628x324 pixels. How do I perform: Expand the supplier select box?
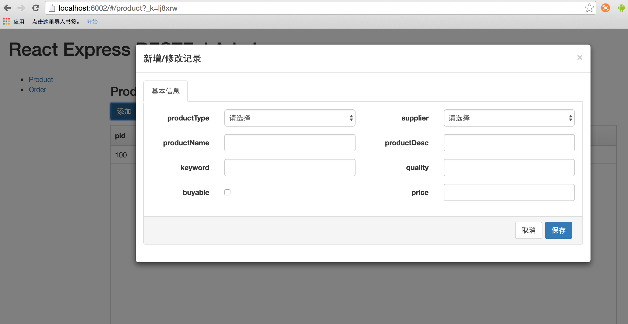click(509, 118)
